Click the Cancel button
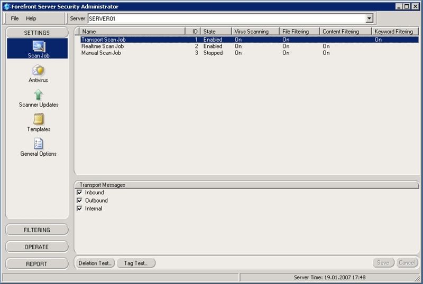Screen dimensions: 423x284 407,263
